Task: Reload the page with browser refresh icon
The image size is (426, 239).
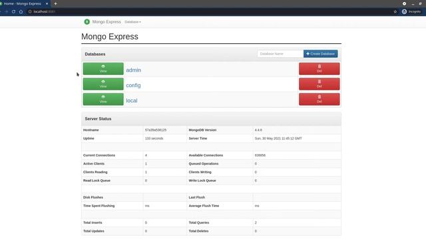Action: [13, 12]
